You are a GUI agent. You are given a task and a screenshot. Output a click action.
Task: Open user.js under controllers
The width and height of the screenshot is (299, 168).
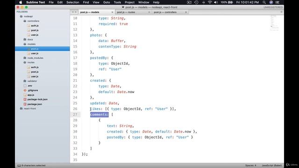click(35, 35)
